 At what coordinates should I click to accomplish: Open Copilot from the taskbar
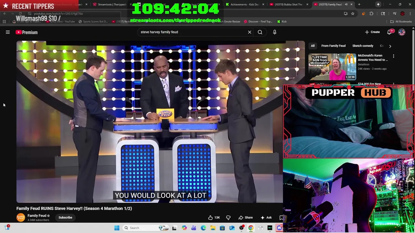coord(184,228)
